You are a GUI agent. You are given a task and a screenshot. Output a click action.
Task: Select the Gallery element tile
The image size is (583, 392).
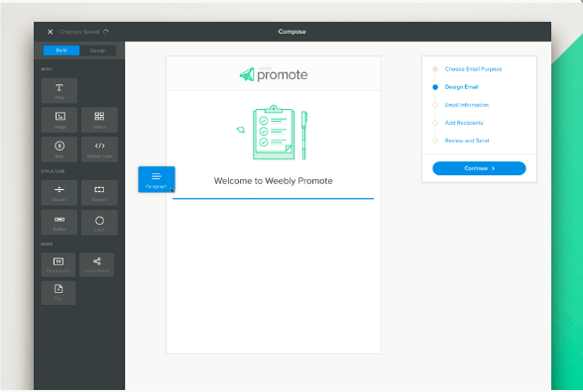click(99, 120)
